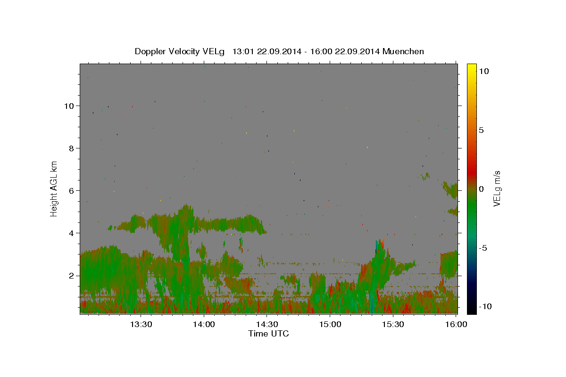This screenshot has height=377, width=566.
Task: Click the colorbar value 0 label
Action: pos(481,189)
